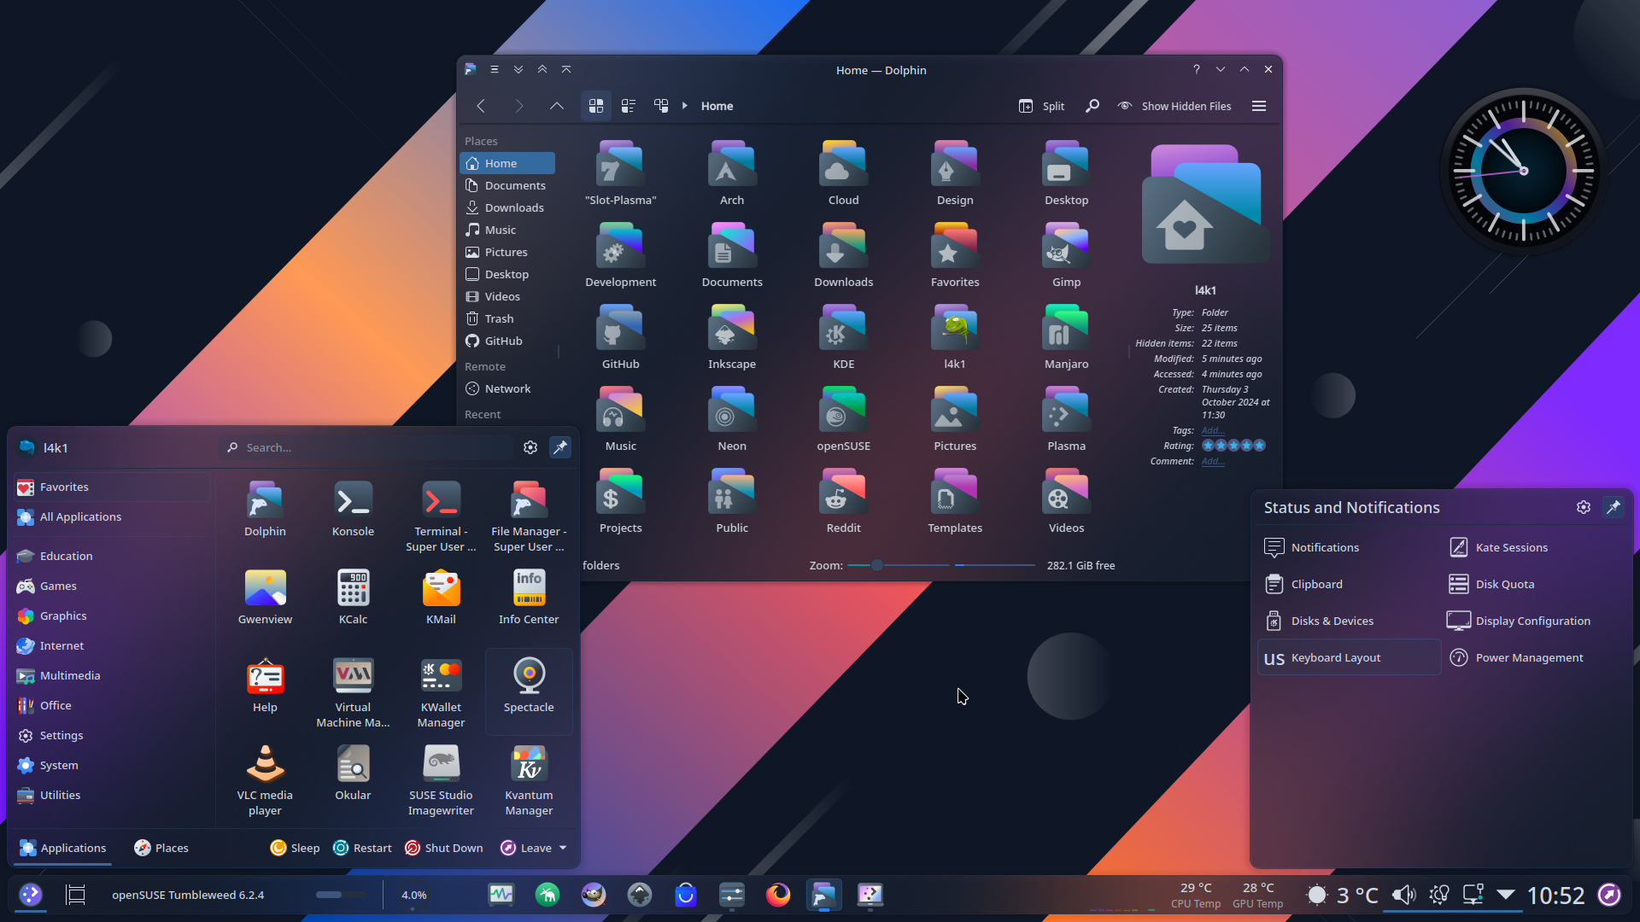Open Display Configuration entry
This screenshot has height=922, width=1640.
[1533, 621]
